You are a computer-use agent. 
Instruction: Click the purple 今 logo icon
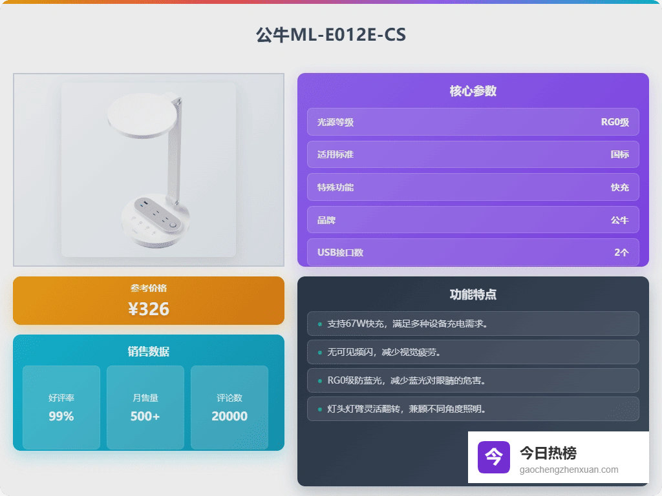493,457
